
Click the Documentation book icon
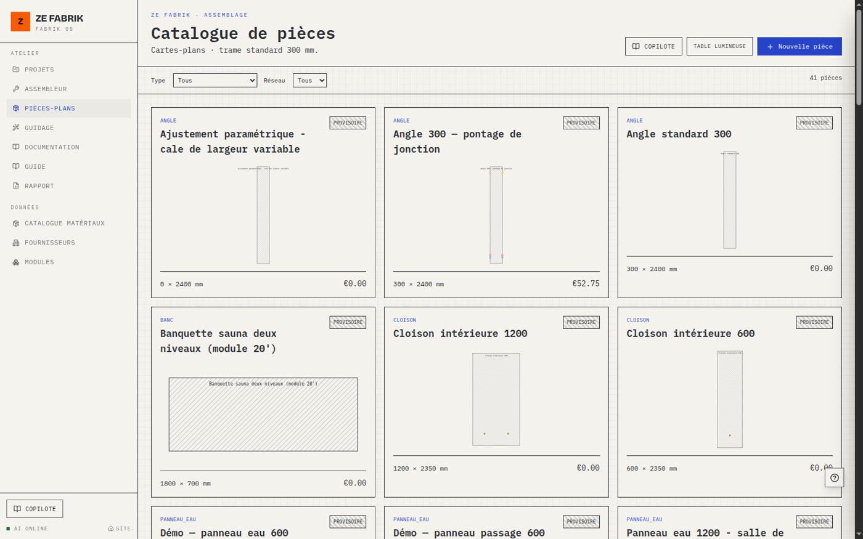16,147
